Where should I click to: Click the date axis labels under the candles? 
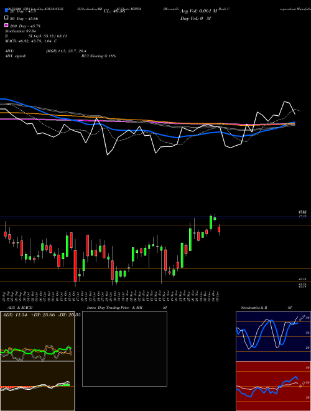click(111, 296)
